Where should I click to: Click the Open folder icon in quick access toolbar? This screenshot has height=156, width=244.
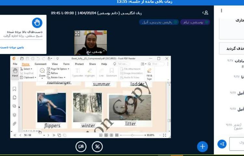[22, 58]
